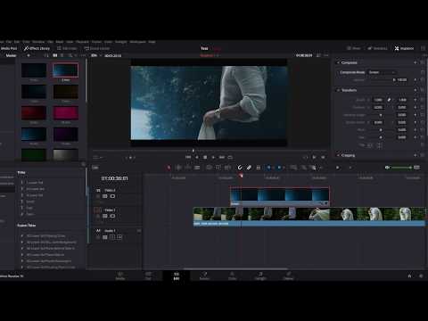This screenshot has width=428, height=321.
Task: Open the Mixer panel
Action: coord(353,48)
